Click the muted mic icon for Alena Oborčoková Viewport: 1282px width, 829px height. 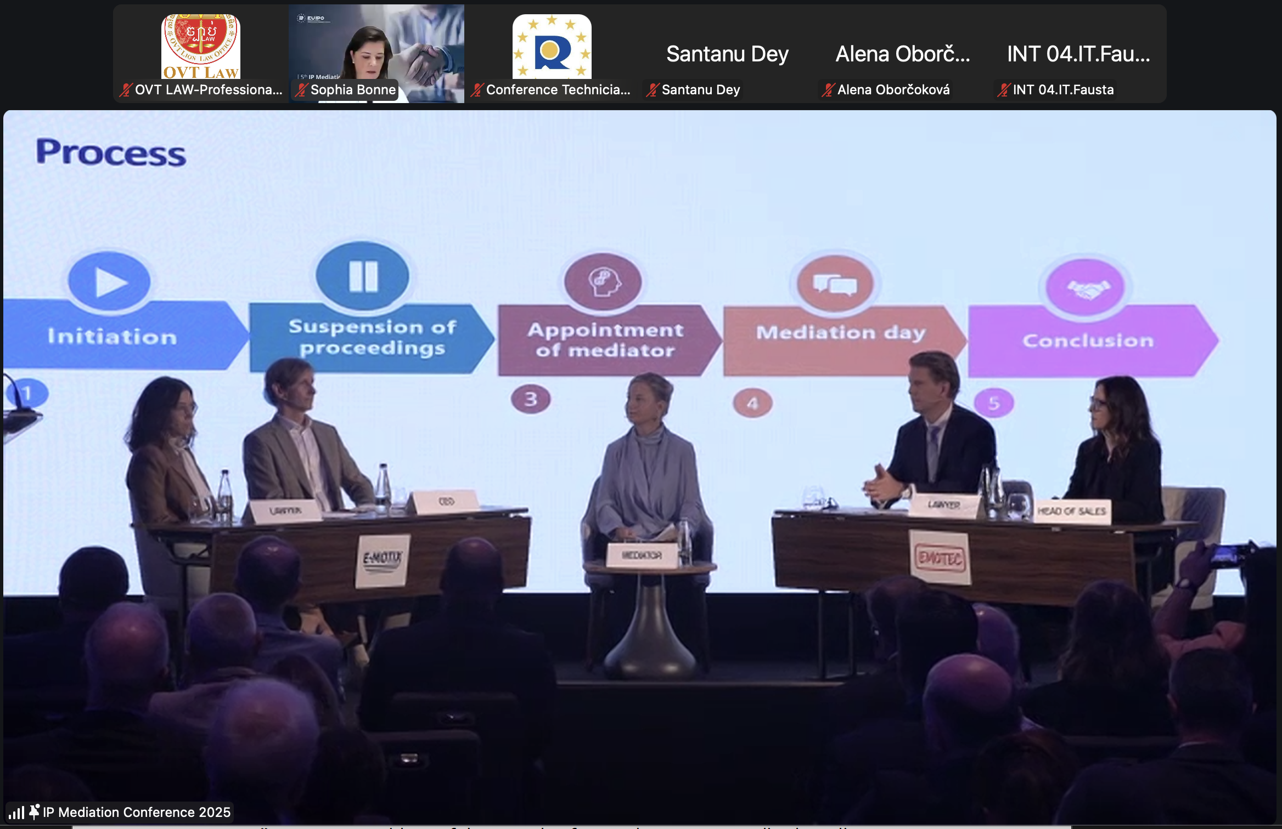[x=828, y=90]
